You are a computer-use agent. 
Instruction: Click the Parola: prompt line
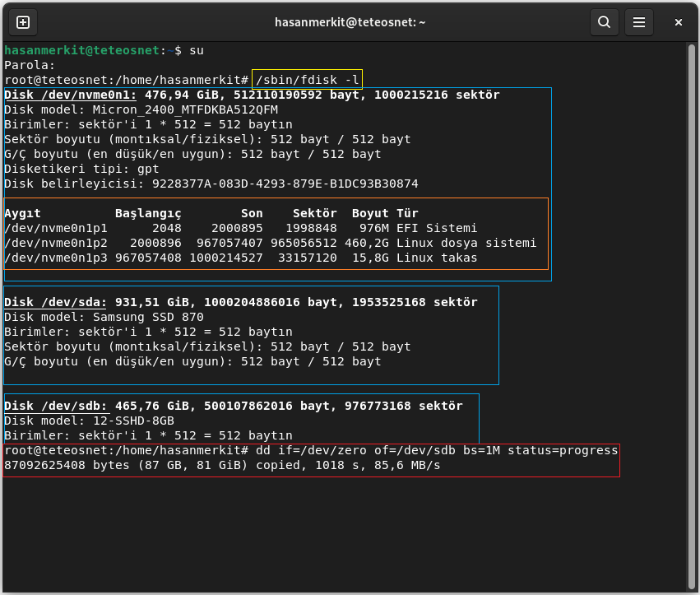coord(30,65)
